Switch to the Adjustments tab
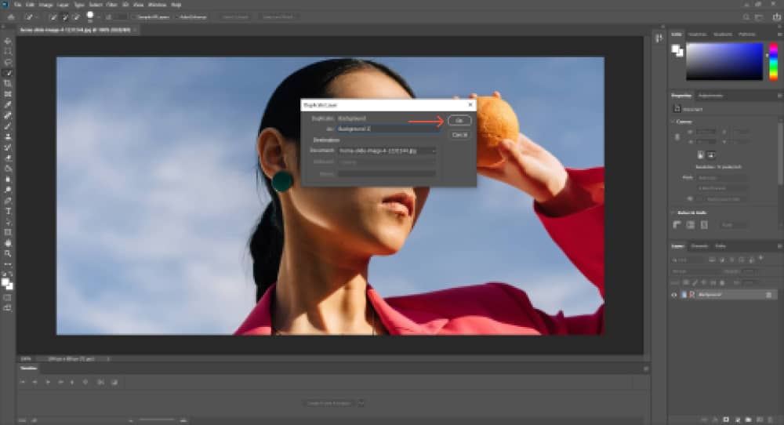 pyautogui.click(x=710, y=96)
